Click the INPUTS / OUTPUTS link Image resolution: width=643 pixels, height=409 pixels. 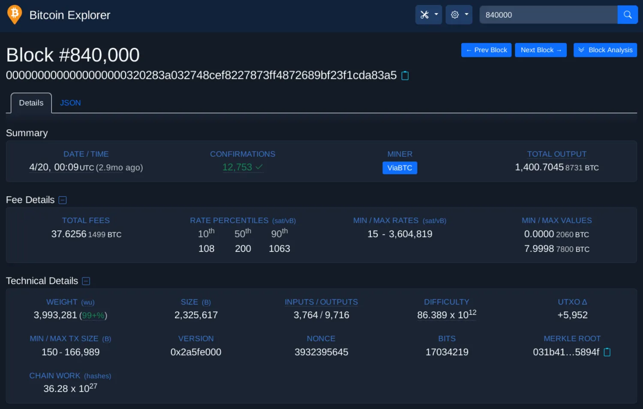pyautogui.click(x=321, y=302)
